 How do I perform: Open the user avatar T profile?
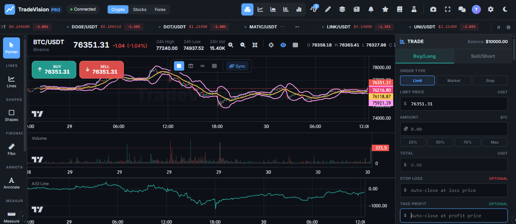476,9
